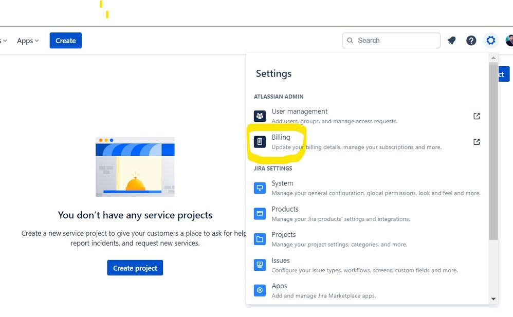Open Billing external link icon

(x=477, y=142)
